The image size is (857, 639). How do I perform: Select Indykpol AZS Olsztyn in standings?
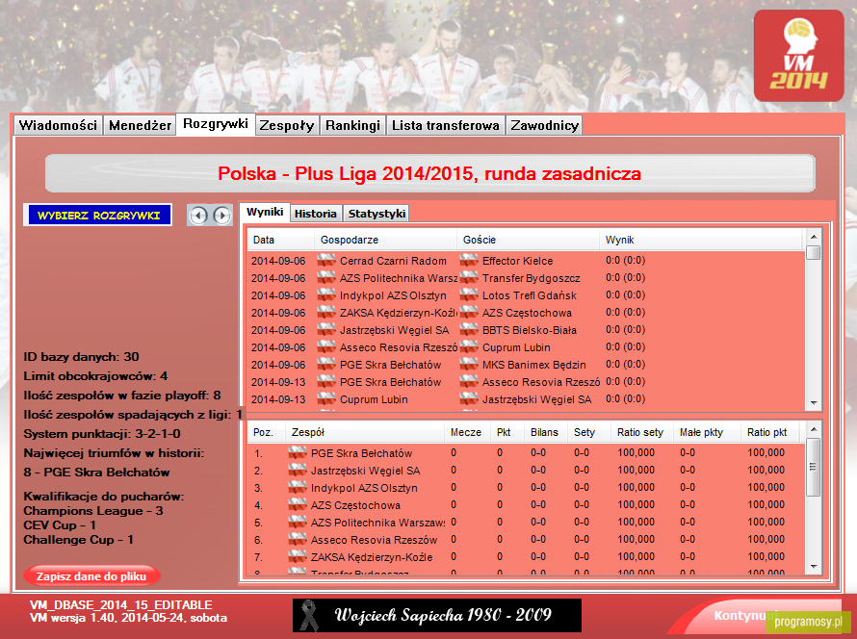527,488
